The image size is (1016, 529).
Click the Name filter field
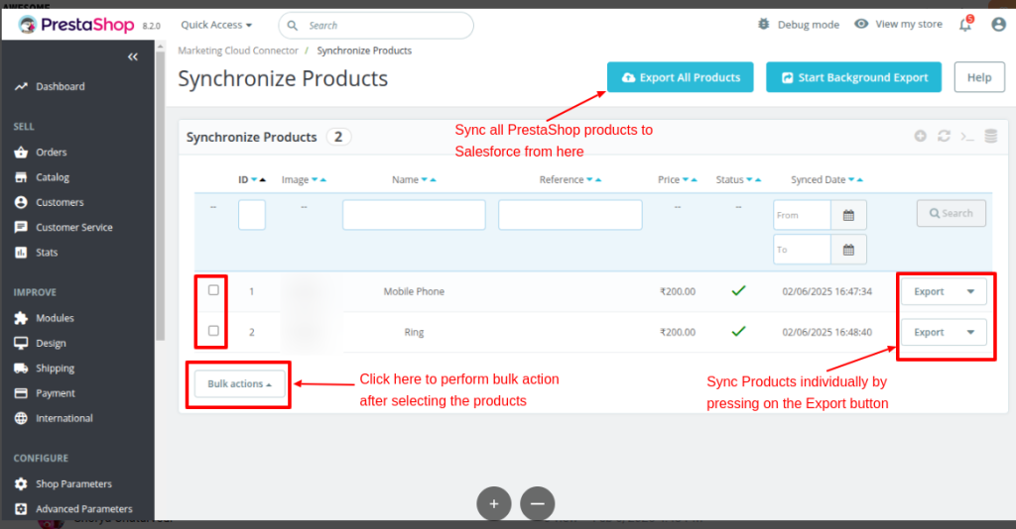pos(414,215)
